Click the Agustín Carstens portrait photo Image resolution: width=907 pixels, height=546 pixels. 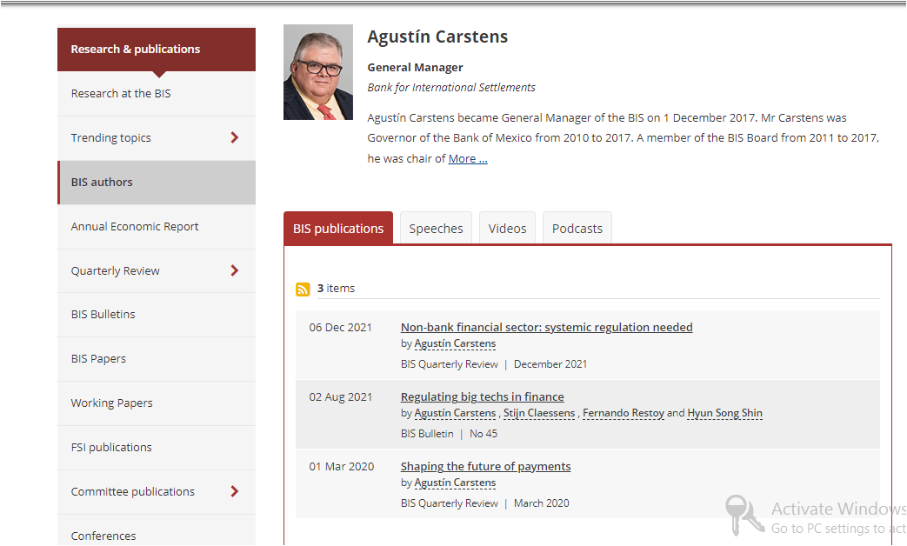click(x=318, y=72)
